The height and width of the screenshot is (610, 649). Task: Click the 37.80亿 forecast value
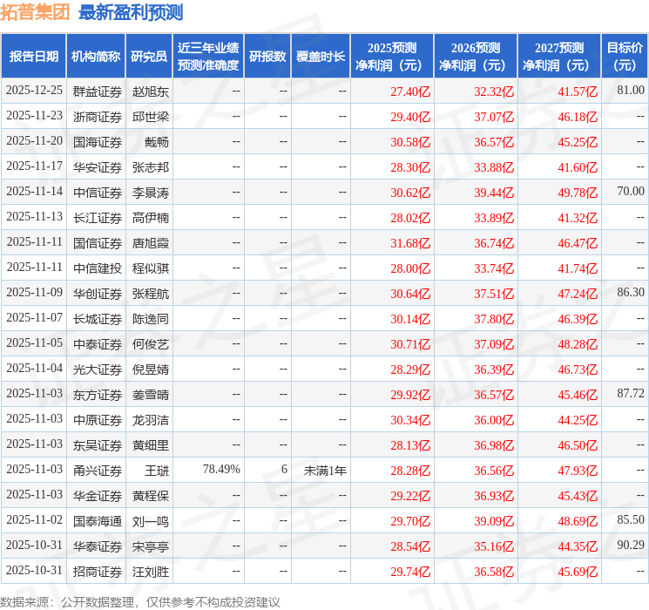point(494,319)
